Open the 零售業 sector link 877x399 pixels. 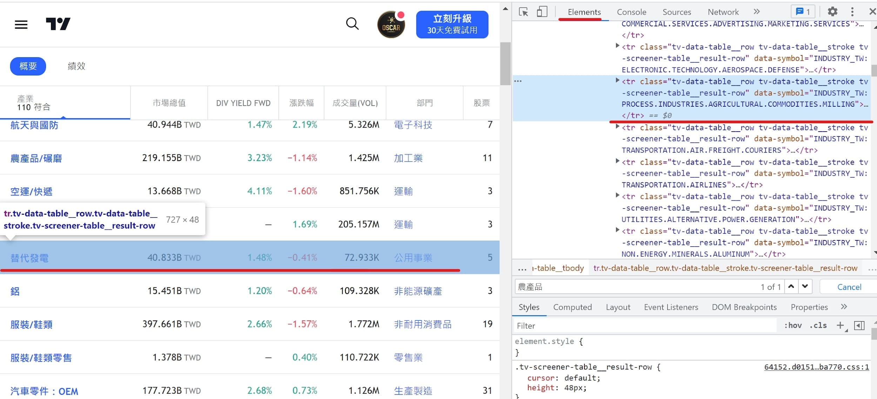click(x=408, y=358)
